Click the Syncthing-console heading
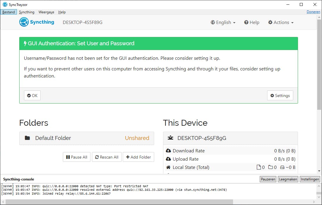 [18, 179]
